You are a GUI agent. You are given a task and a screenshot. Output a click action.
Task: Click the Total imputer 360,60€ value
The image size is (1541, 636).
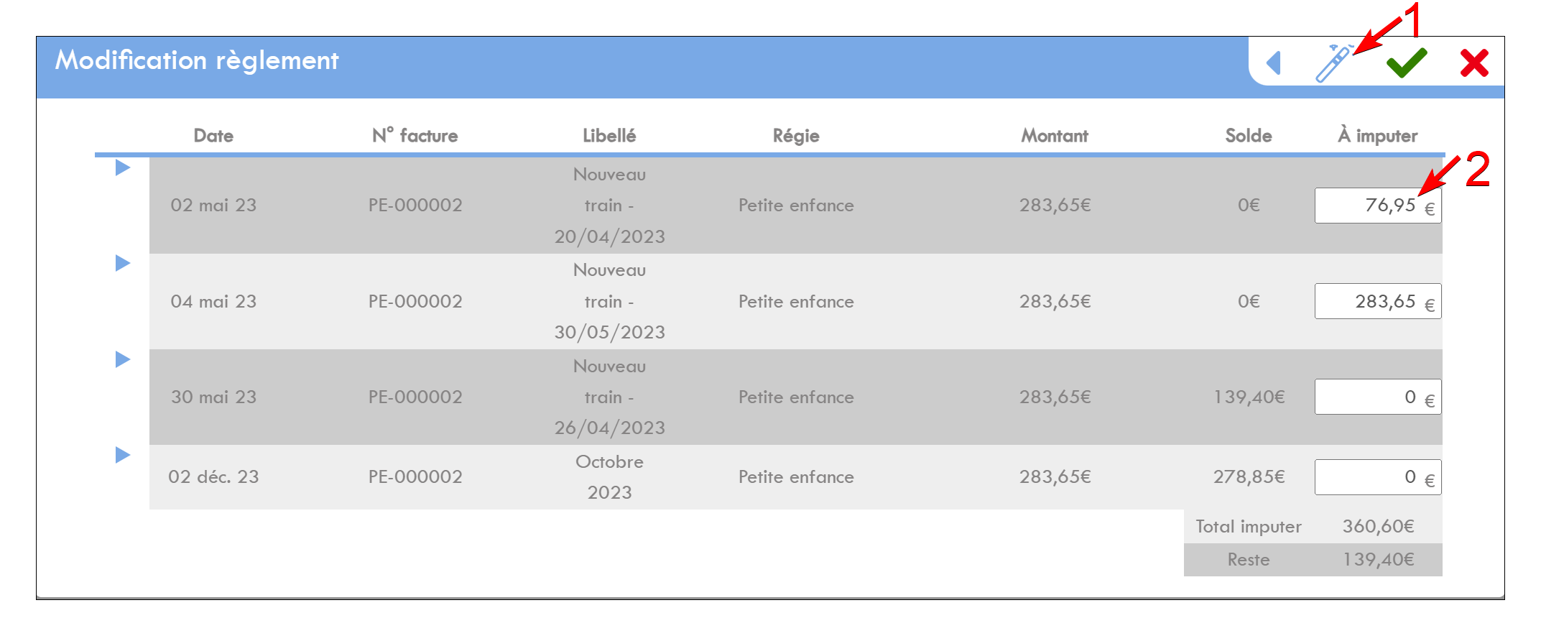(x=1378, y=526)
